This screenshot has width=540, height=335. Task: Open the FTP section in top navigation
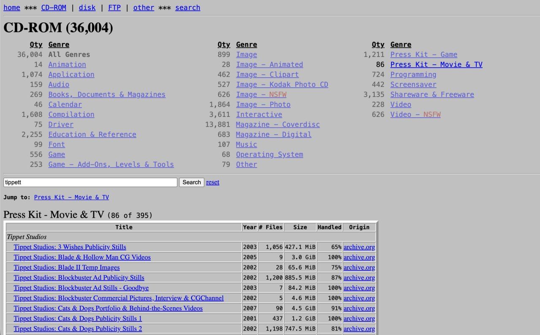(x=114, y=8)
